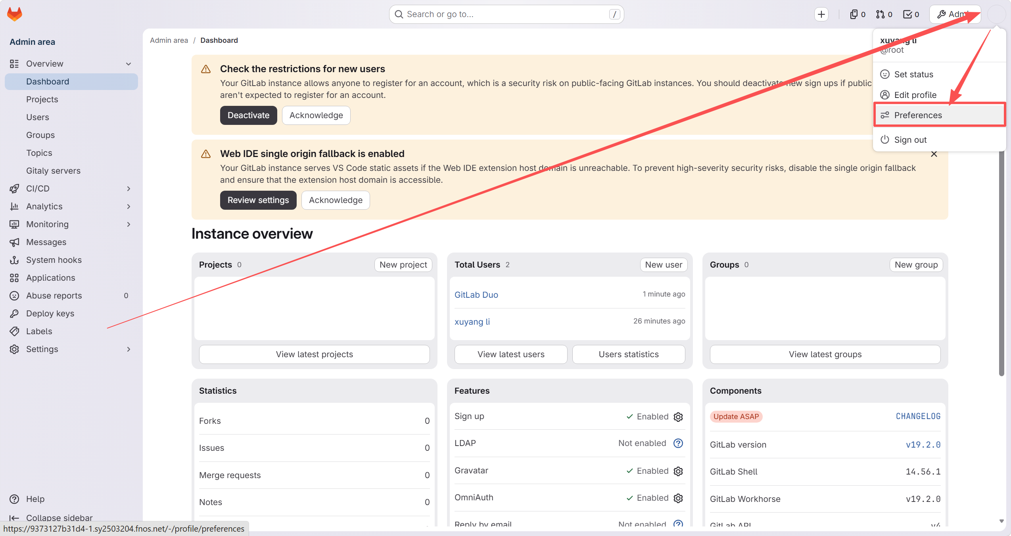The height and width of the screenshot is (536, 1011).
Task: Click View latest groups button
Action: pyautogui.click(x=825, y=354)
